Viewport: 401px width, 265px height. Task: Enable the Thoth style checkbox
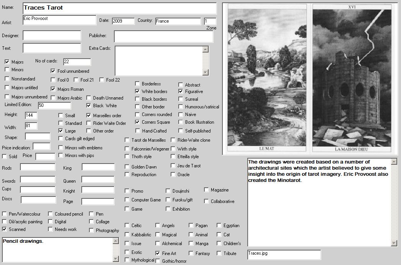(x=127, y=156)
